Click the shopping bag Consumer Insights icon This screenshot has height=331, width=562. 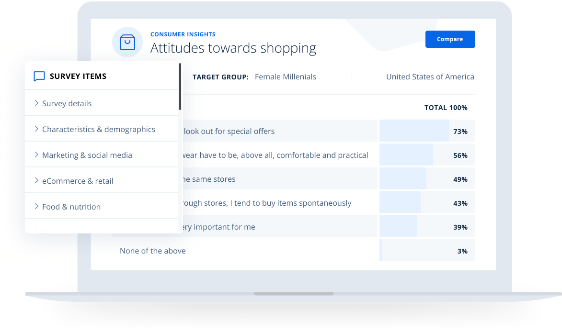coord(127,42)
